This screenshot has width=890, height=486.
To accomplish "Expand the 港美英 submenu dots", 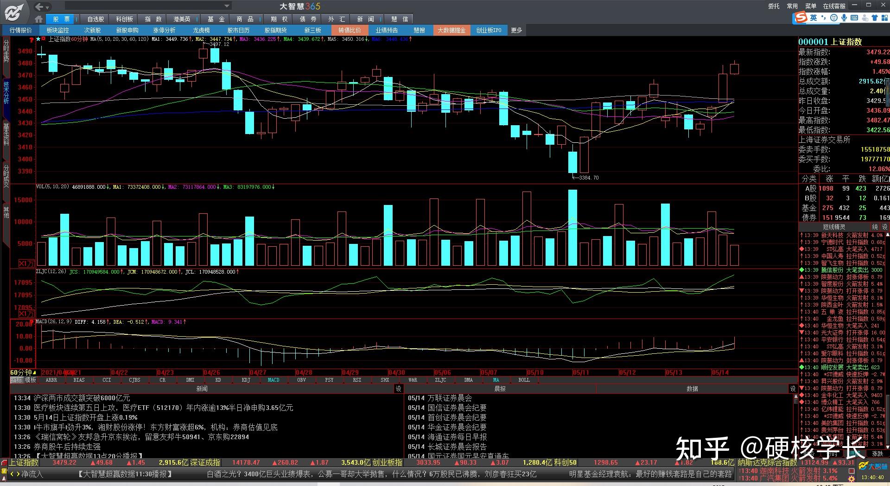I will coord(197,19).
